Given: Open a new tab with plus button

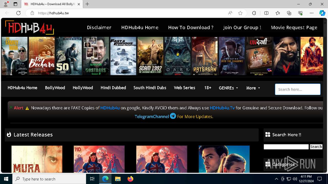Looking at the screenshot, I should (x=87, y=4).
